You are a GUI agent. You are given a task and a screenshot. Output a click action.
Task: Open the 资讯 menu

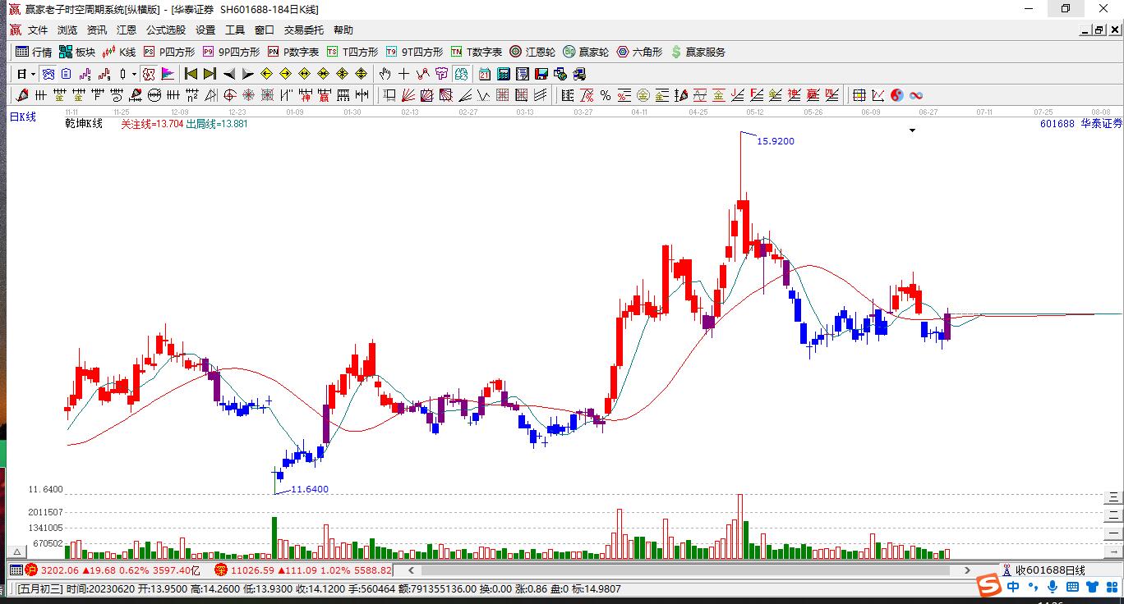[97, 30]
